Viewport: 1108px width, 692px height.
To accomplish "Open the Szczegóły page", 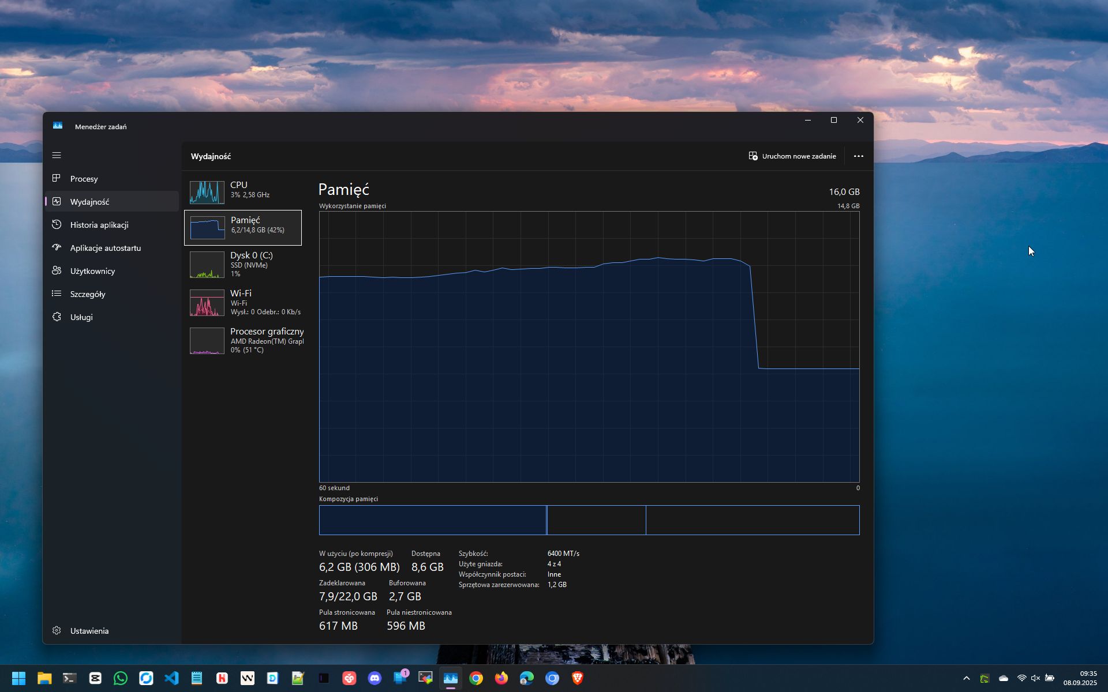I will (x=88, y=294).
